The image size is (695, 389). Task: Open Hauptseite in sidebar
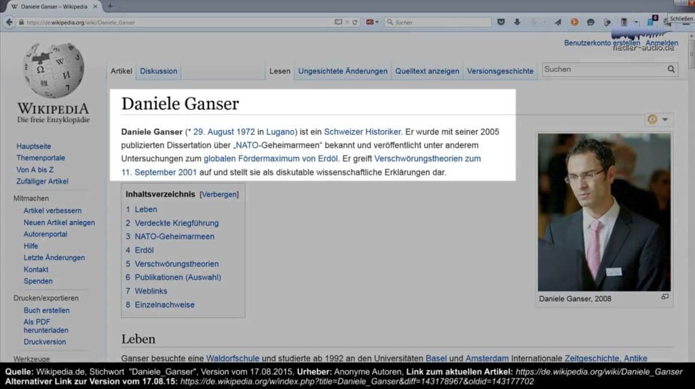(x=34, y=146)
